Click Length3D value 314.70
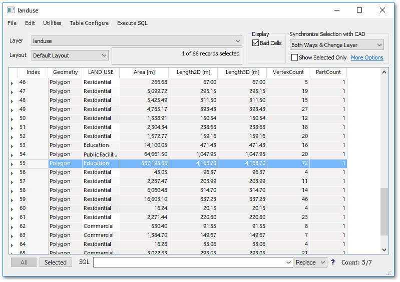Image resolution: width=400 pixels, height=282 pixels. (x=242, y=190)
